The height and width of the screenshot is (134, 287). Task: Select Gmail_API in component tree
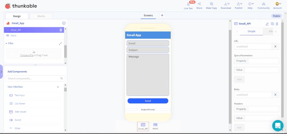click(x=34, y=30)
